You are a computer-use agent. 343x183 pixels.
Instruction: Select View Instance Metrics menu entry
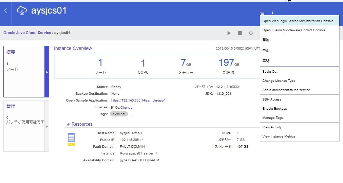click(300, 136)
